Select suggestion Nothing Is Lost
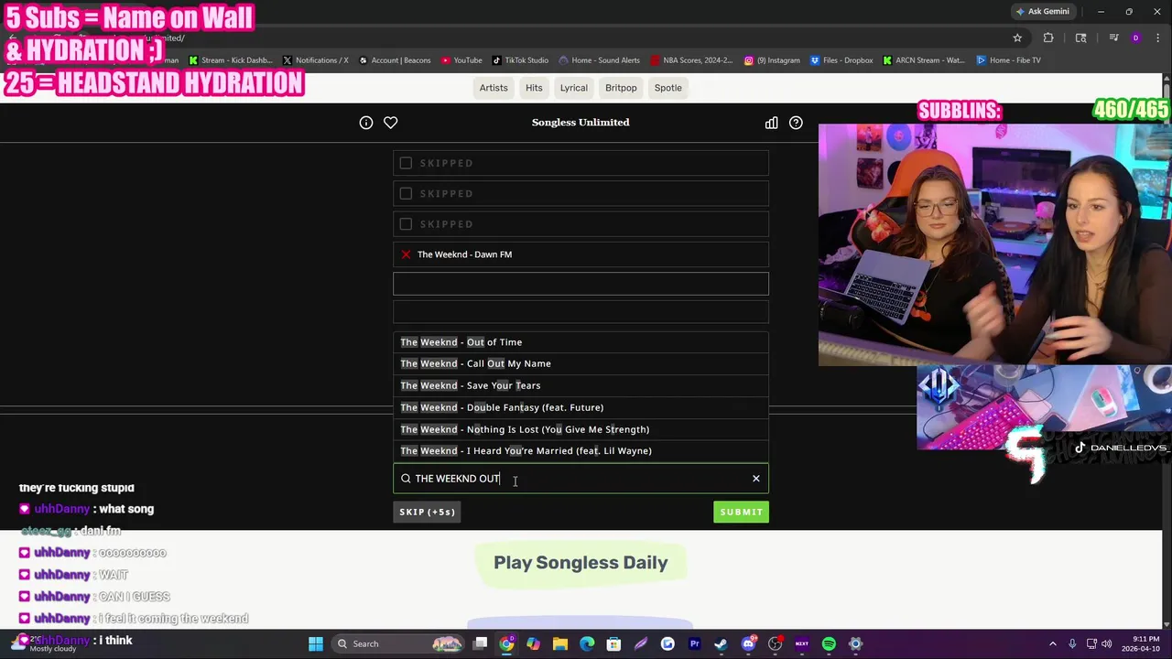This screenshot has width=1172, height=659. pyautogui.click(x=581, y=429)
